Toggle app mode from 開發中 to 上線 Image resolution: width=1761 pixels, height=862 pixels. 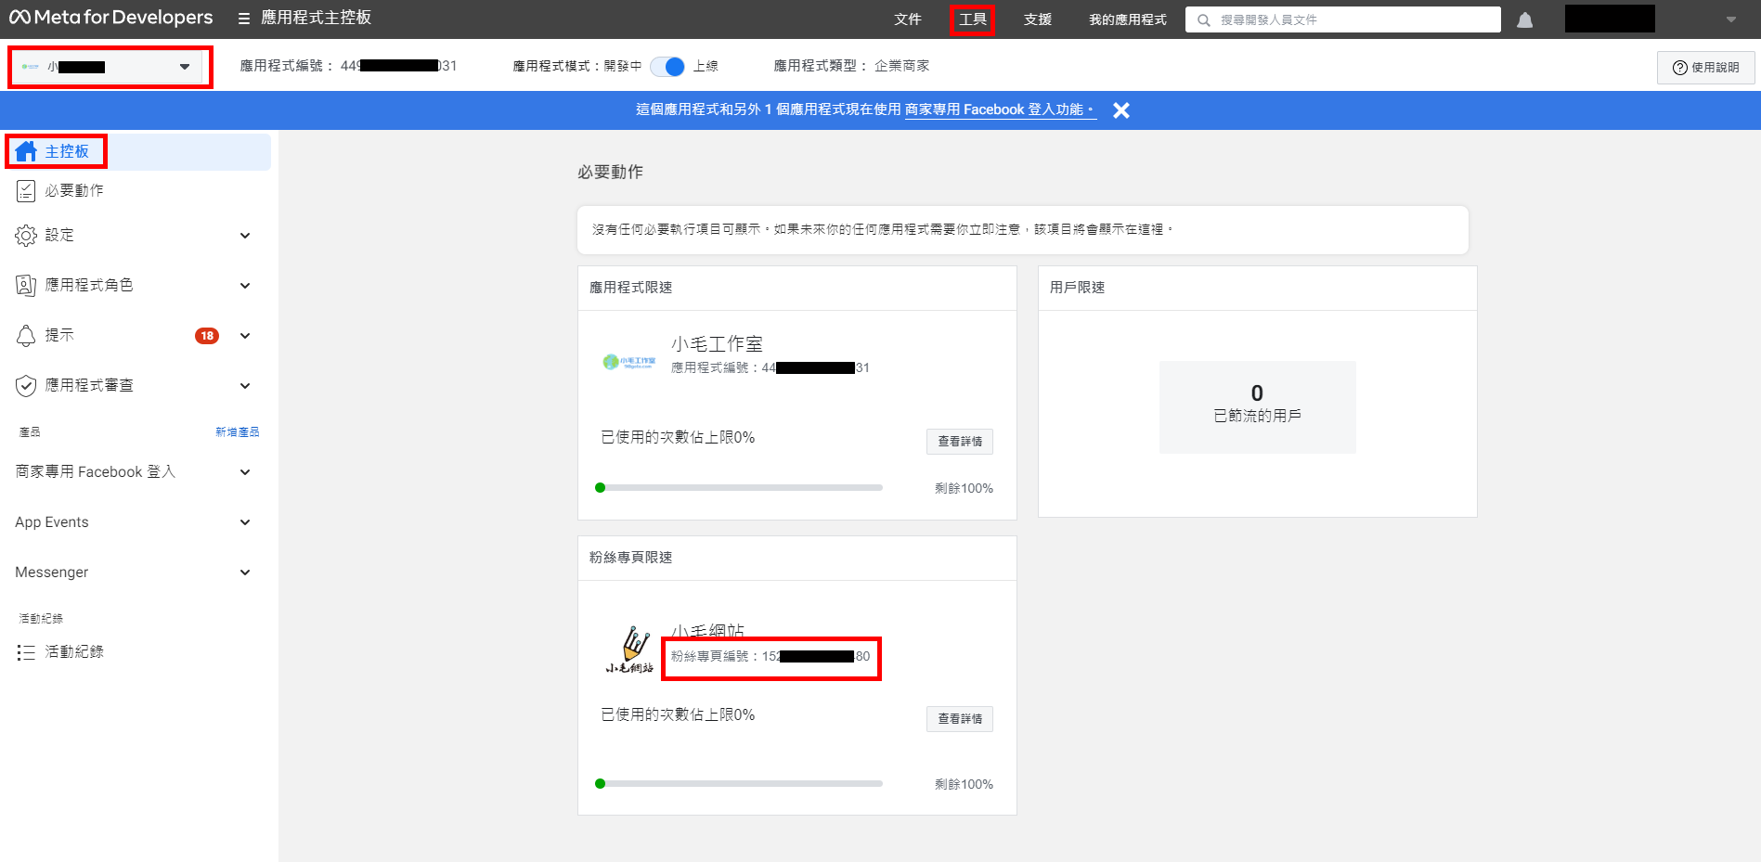[667, 66]
